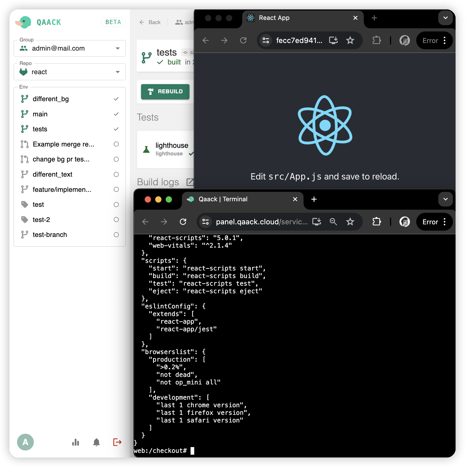The image size is (465, 467).
Task: Click the panel.qaack.cloud address field
Action: point(261,222)
